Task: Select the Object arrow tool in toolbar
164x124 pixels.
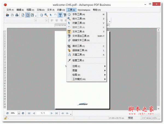Action: point(51,15)
